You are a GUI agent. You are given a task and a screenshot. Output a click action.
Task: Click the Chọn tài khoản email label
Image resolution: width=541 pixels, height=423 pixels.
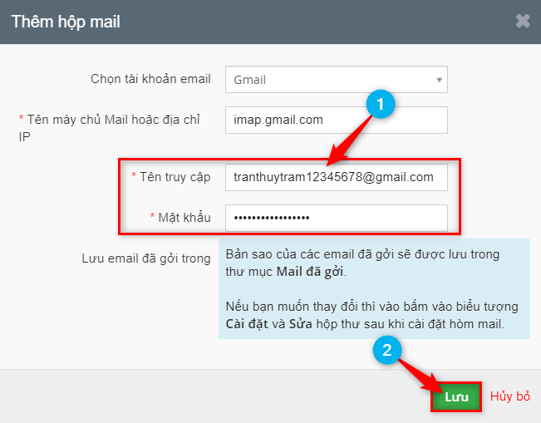[150, 80]
